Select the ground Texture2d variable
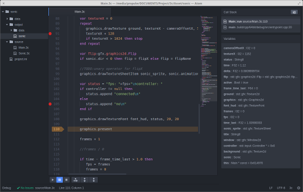The width and height of the screenshot is (303, 192). click(x=261, y=94)
